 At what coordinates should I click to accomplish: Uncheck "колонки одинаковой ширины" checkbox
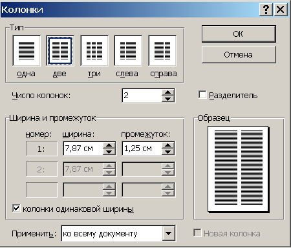(16, 209)
